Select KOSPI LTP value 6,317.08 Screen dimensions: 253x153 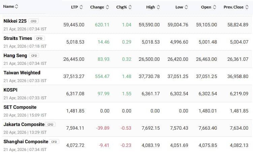75,94
